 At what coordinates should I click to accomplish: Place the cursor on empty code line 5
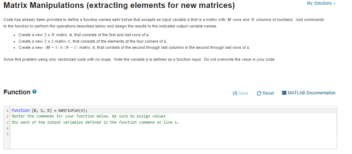(173, 134)
